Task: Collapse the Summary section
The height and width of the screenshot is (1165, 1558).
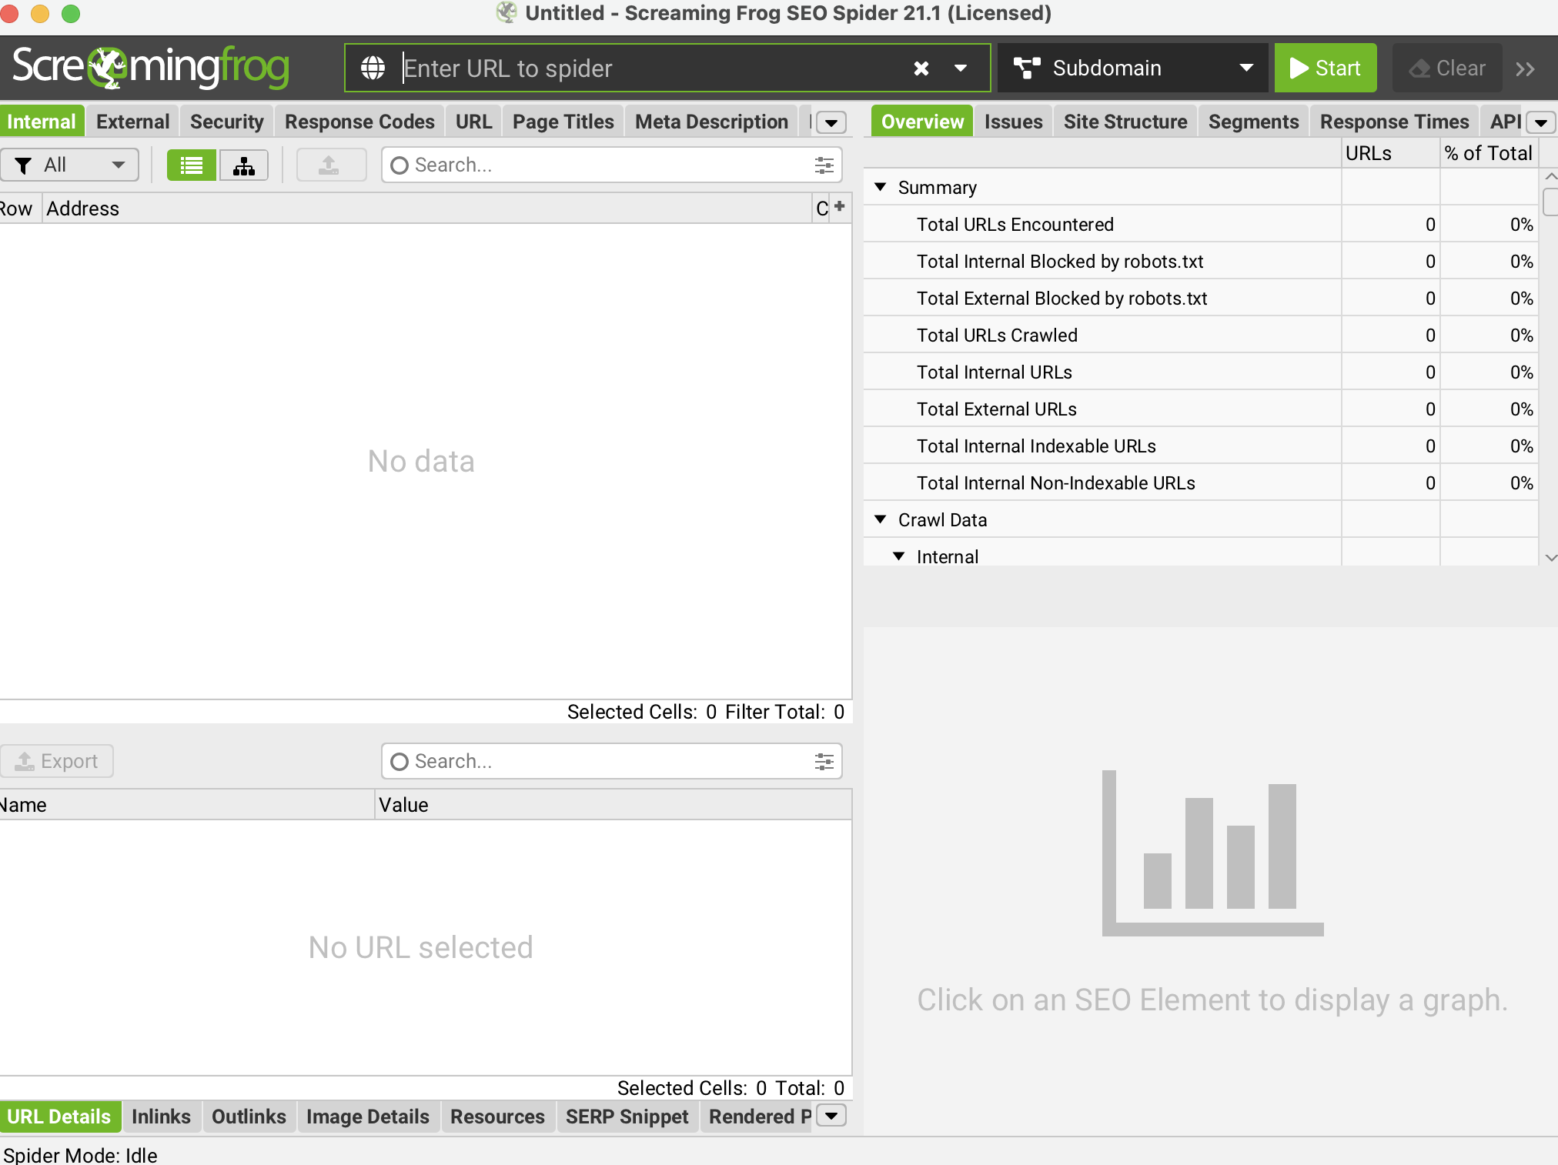Action: (881, 187)
